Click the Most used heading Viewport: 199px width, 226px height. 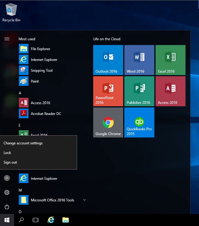pos(27,39)
